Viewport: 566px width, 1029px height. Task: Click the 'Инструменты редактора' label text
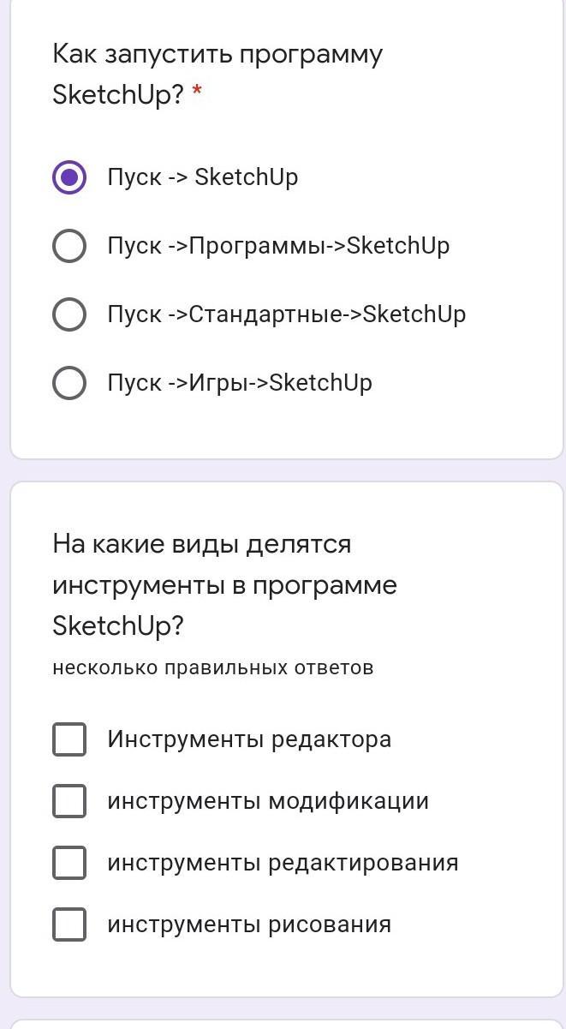coord(249,739)
